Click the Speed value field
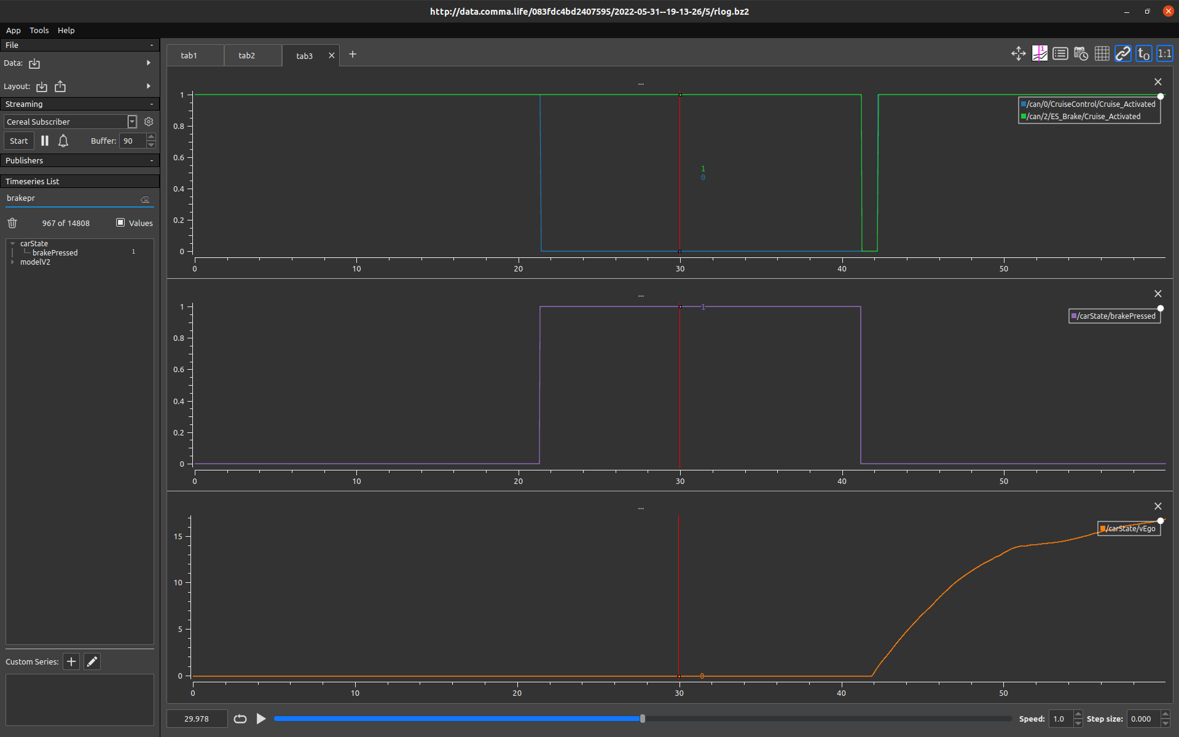 tap(1061, 719)
